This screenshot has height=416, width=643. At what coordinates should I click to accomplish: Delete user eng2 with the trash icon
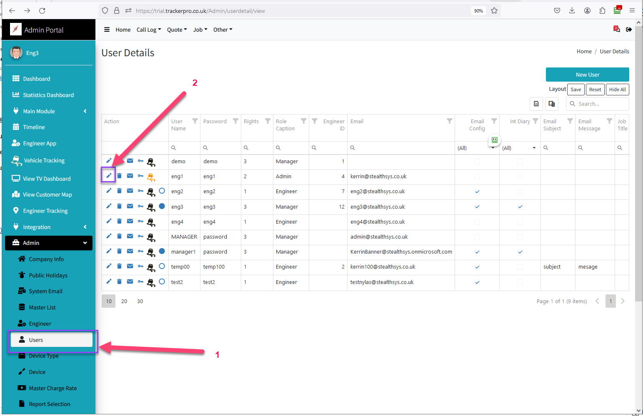[x=119, y=191]
